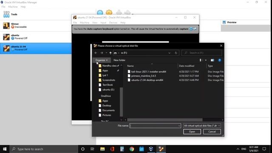272x153 pixels.
Task: Select the Screenshots folder in navigation pane
Action: (109, 80)
